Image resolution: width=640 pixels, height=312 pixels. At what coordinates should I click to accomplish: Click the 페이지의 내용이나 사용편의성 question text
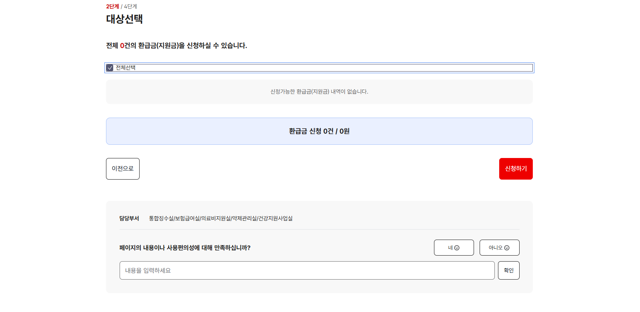click(x=185, y=248)
